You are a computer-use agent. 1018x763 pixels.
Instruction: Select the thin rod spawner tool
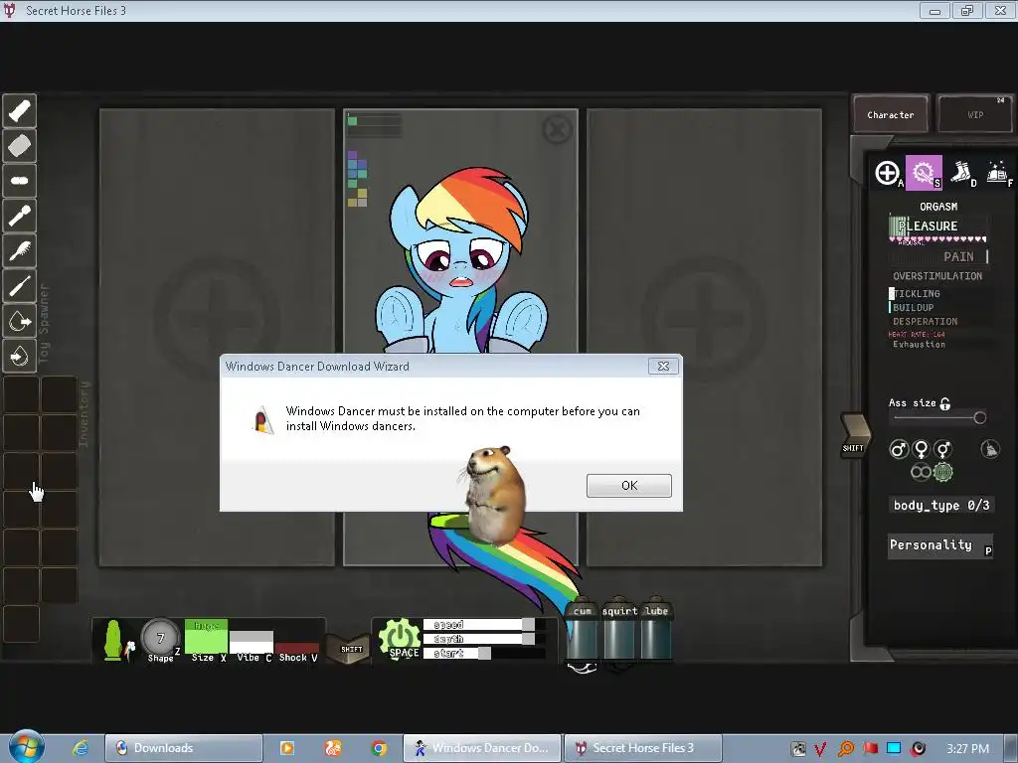[20, 286]
